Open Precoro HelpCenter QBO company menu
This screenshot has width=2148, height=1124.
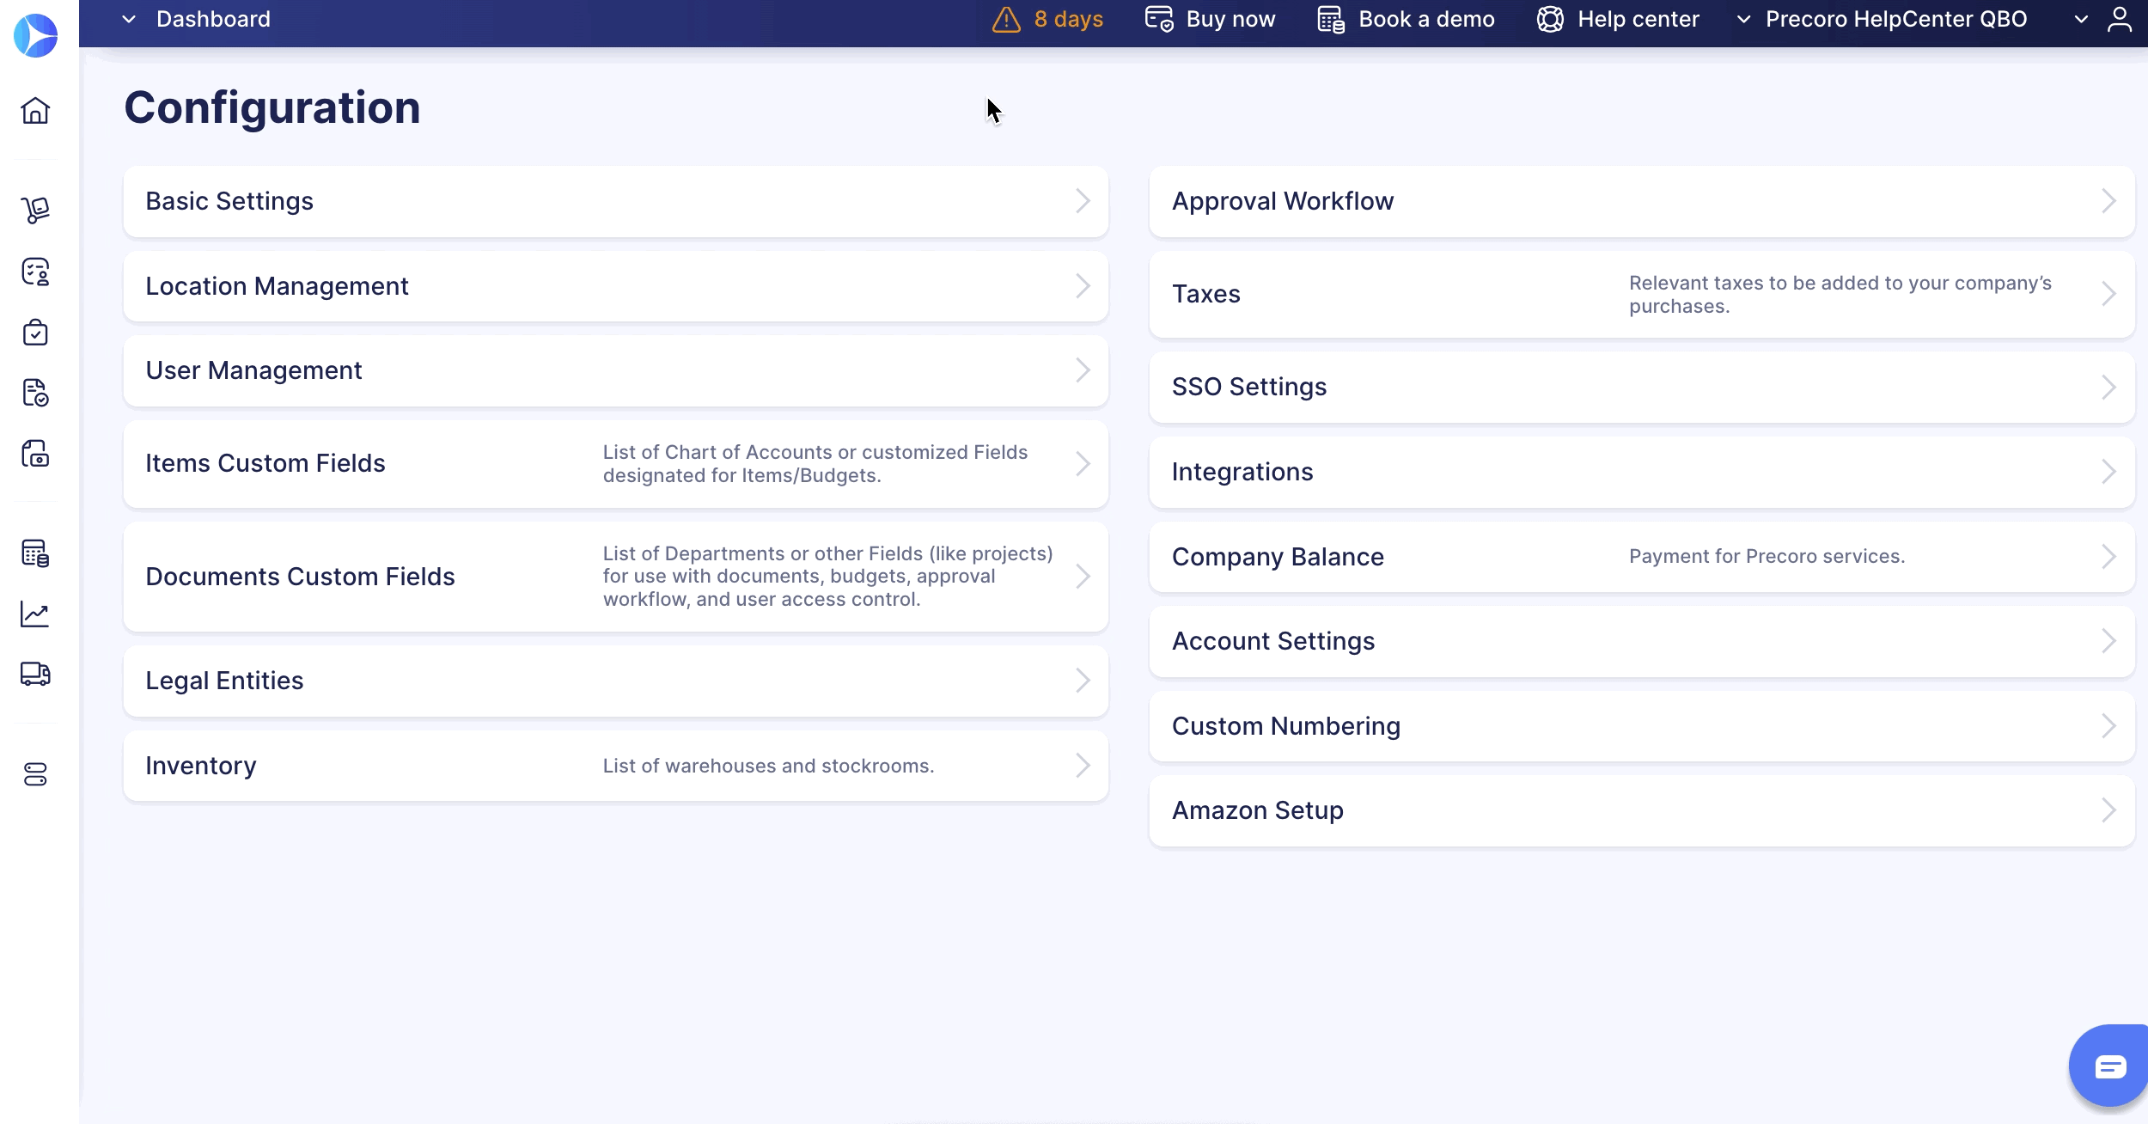(1895, 20)
